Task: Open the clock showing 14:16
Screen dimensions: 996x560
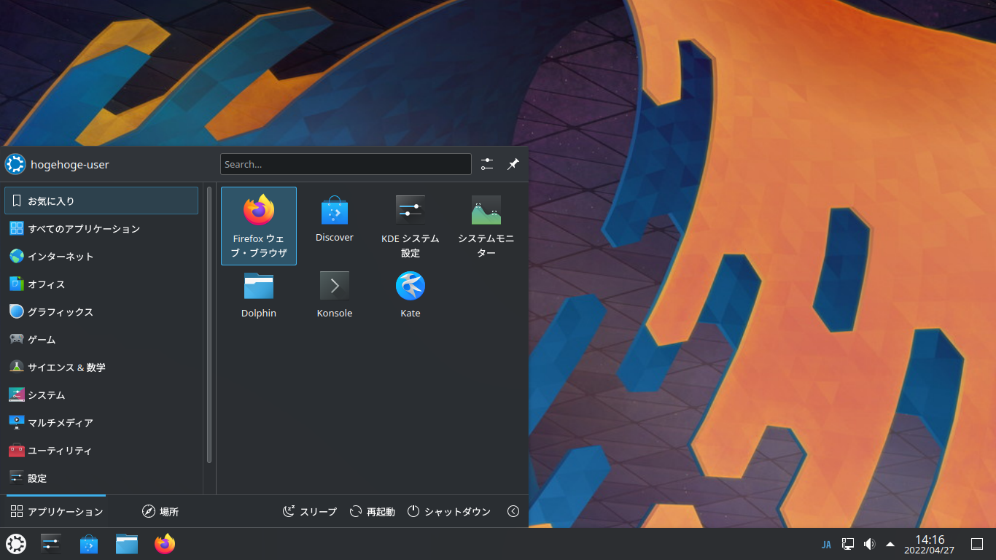Action: tap(930, 544)
